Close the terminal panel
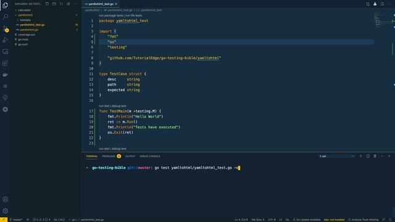 click(389, 156)
